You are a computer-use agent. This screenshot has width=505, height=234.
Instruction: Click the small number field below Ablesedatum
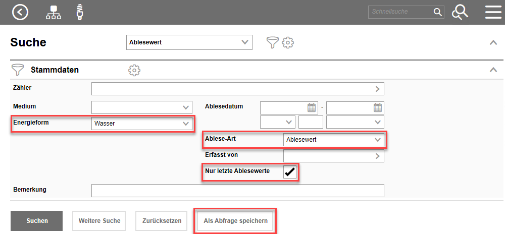tap(311, 122)
